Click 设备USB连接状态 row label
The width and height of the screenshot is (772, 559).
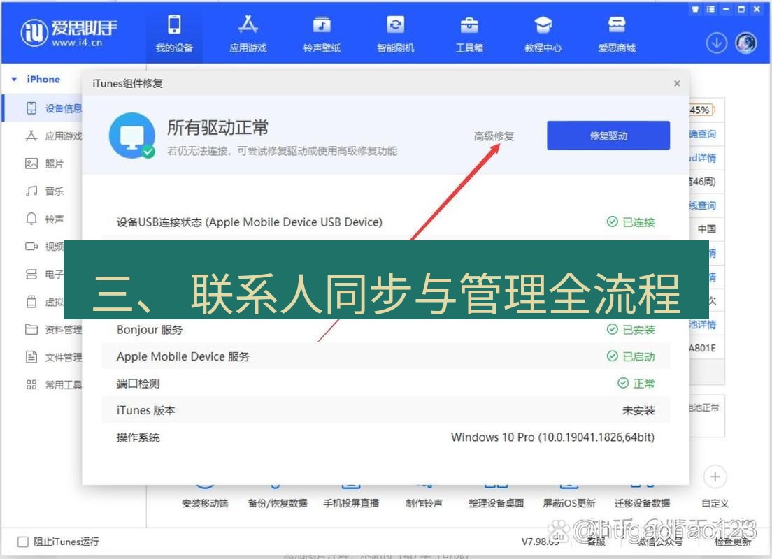tap(249, 222)
